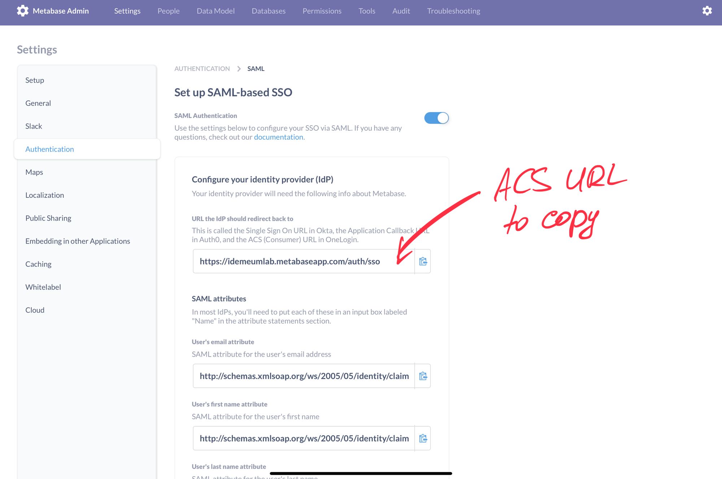Click the Metabase Admin gear logo

click(x=22, y=11)
